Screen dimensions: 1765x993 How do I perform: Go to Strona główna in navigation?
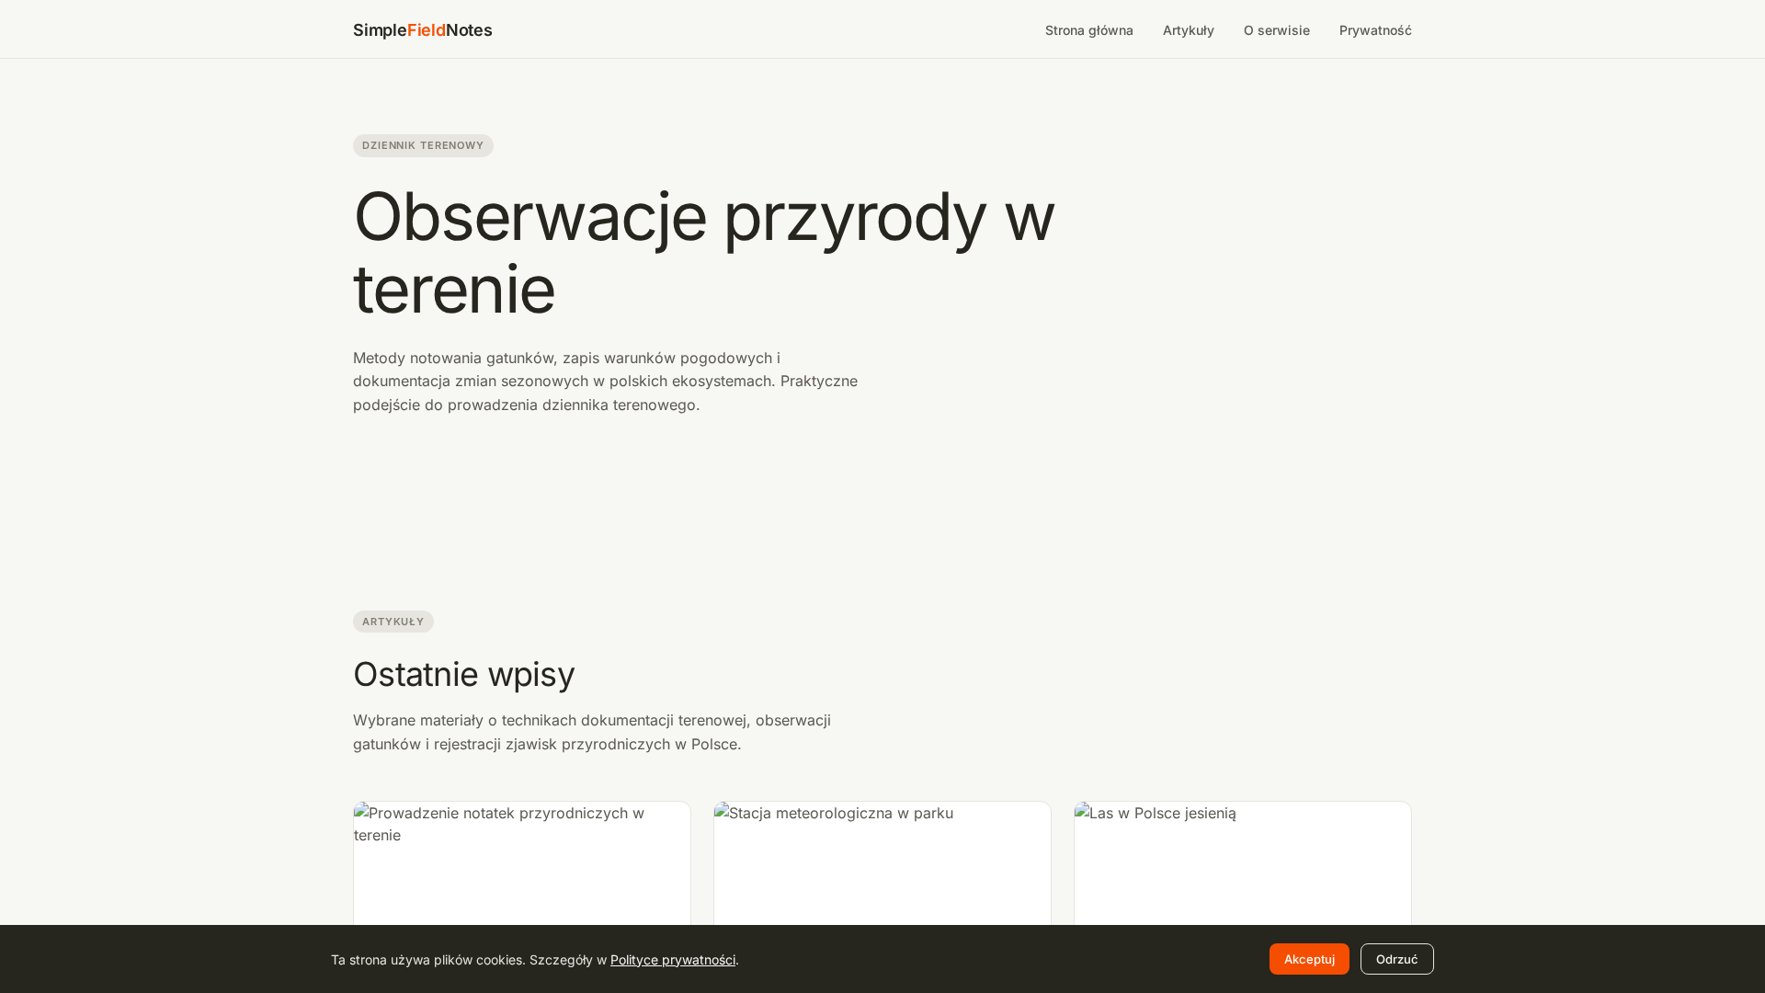1088,30
